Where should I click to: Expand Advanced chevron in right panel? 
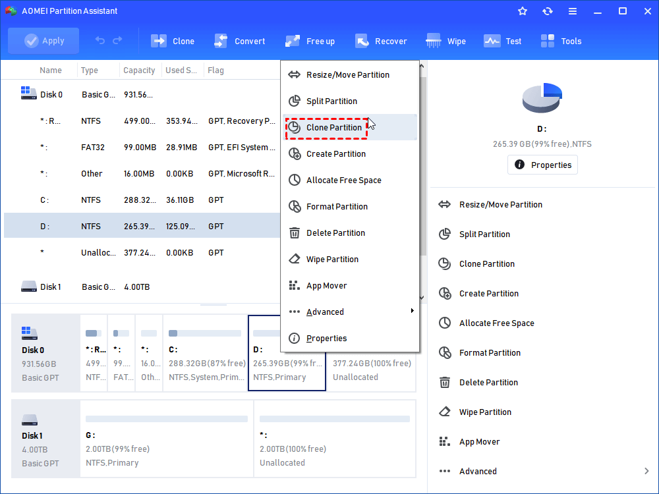tap(646, 471)
